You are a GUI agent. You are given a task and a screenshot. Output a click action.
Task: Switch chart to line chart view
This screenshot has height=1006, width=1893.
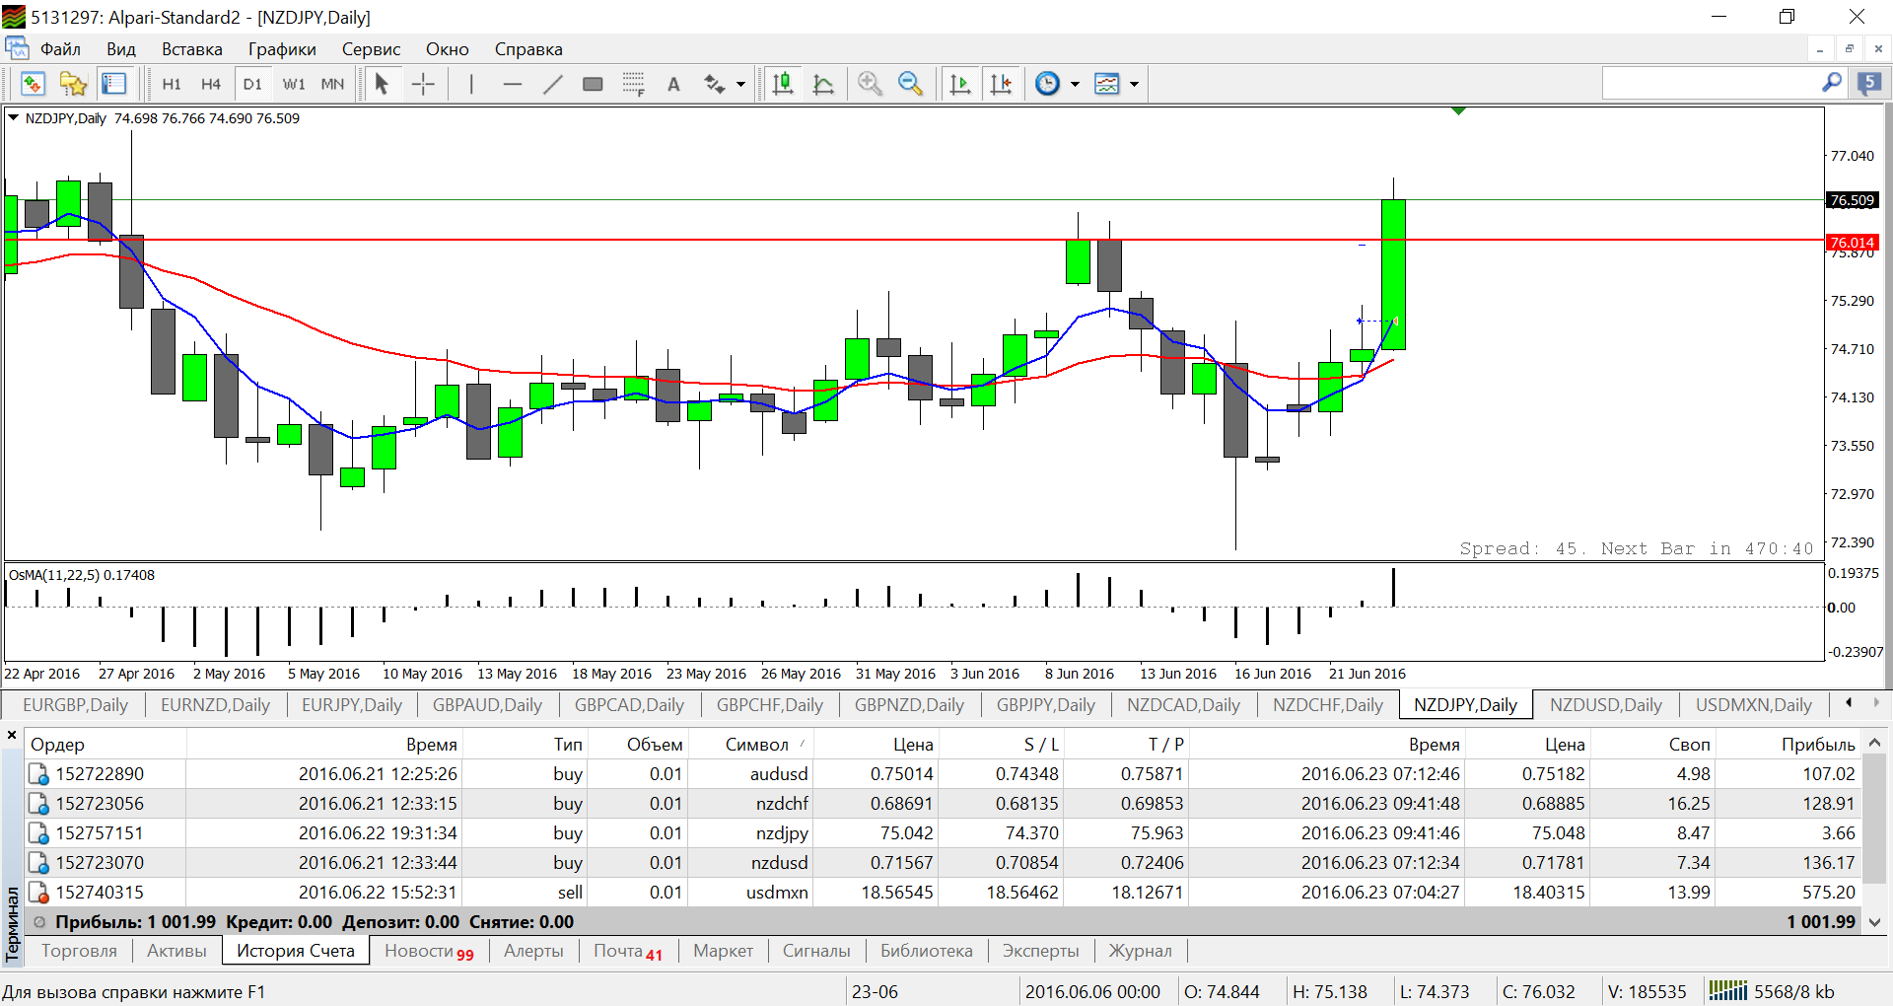pyautogui.click(x=823, y=84)
